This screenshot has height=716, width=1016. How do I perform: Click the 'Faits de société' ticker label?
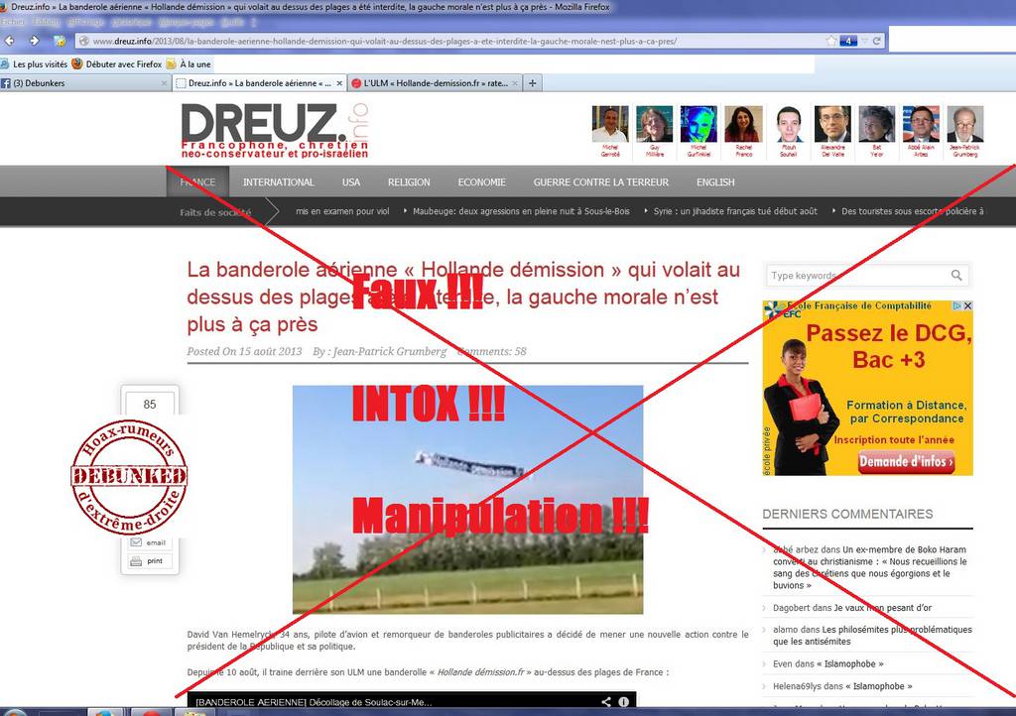(215, 212)
